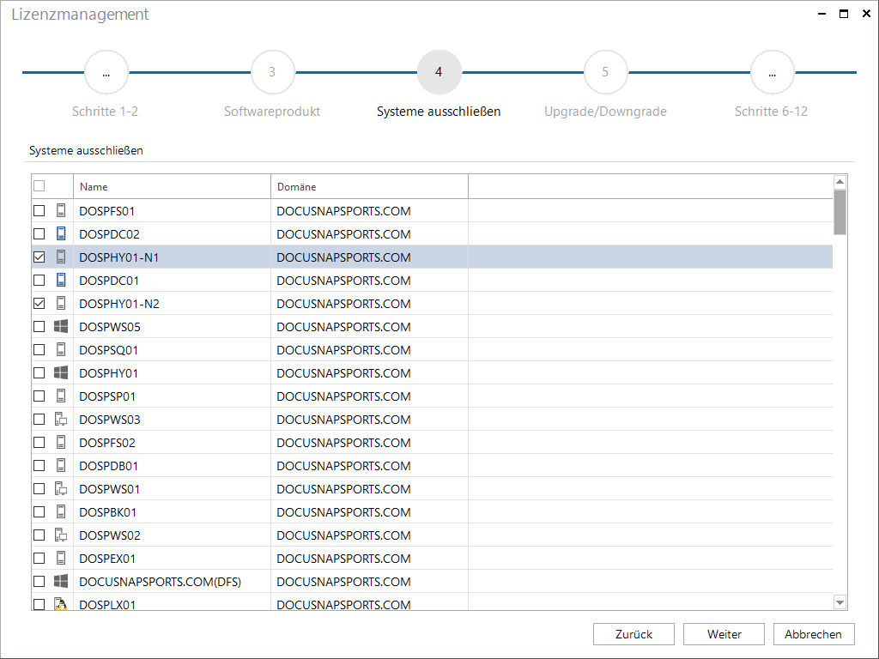The height and width of the screenshot is (659, 879).
Task: Click the Linux penguin icon for DOSPLX01
Action: pos(61,604)
